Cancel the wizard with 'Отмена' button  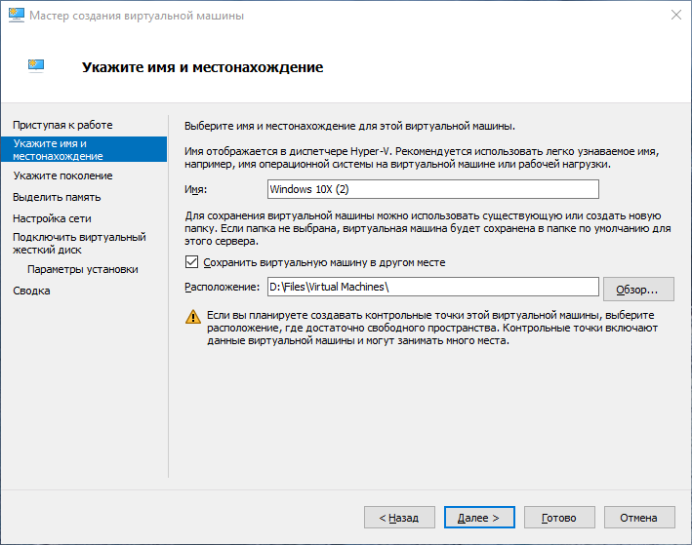[639, 518]
